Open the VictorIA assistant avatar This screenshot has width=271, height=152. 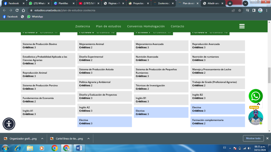point(256,117)
